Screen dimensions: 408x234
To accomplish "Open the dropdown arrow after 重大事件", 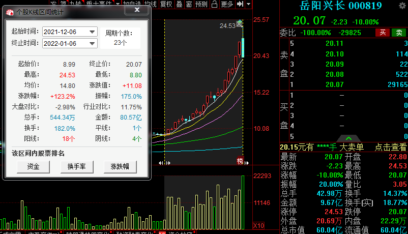I will point(118,4).
